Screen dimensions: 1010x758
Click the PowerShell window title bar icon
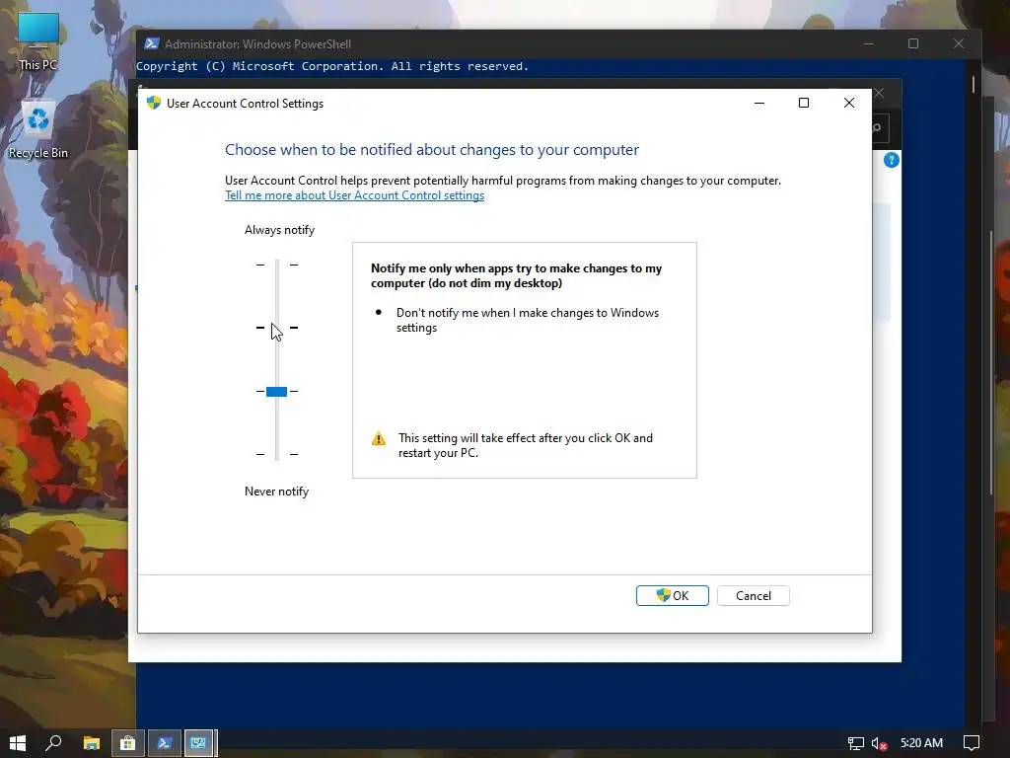151,43
